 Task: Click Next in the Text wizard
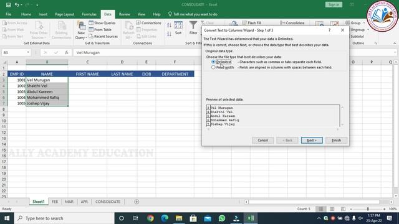click(312, 140)
